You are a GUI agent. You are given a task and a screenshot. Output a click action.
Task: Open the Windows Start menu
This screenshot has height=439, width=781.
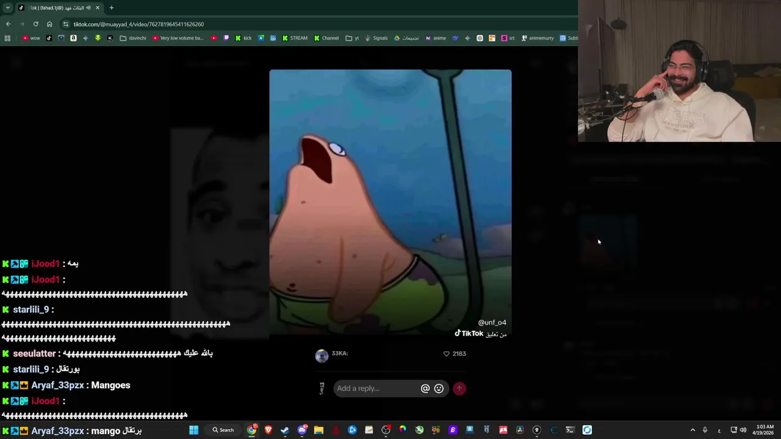(193, 430)
